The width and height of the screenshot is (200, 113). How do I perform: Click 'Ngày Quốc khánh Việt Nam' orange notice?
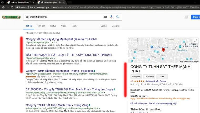pyautogui.click(x=160, y=98)
